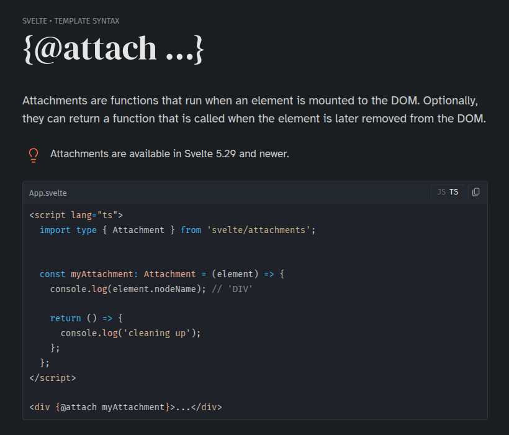Image resolution: width=509 pixels, height=435 pixels.
Task: Click the 'import type' keywords in code
Action: [68, 230]
